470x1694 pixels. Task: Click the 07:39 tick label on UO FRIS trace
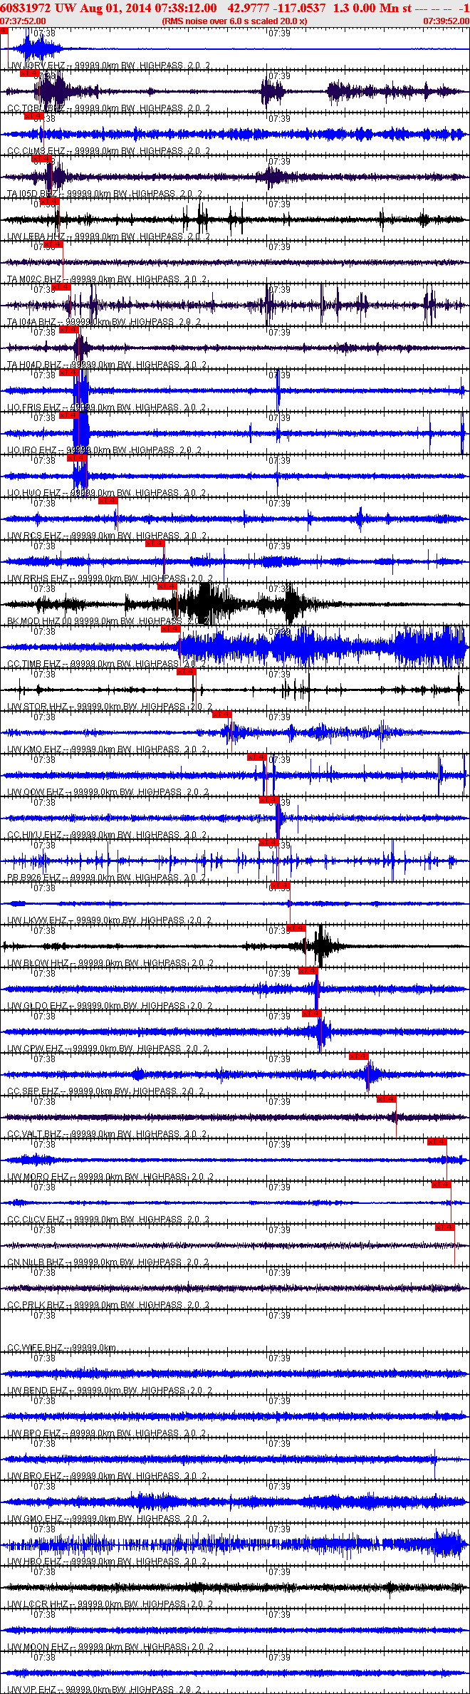tap(279, 375)
